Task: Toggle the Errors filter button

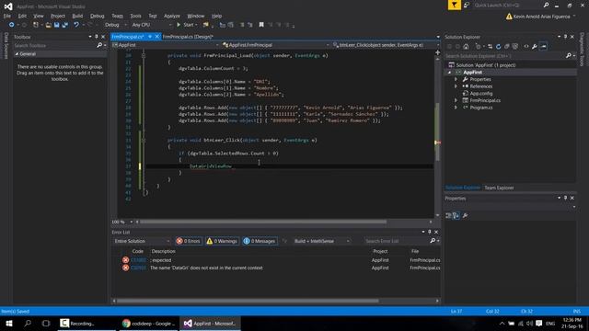Action: tap(188, 241)
